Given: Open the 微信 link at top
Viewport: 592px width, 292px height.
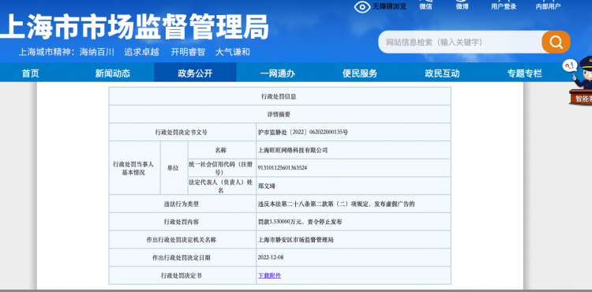Looking at the screenshot, I should click(x=425, y=6).
